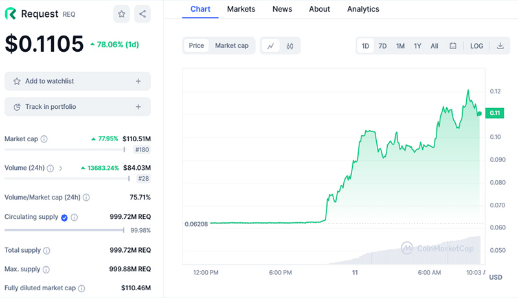Click pie chart icon in Track in portfolio

(x=17, y=107)
